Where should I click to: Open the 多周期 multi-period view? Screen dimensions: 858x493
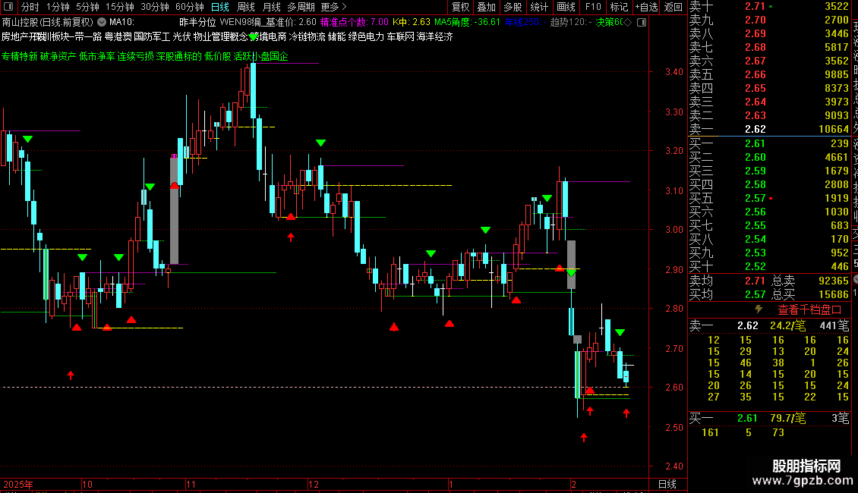tap(301, 7)
